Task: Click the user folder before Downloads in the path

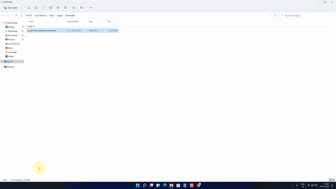Action: click(x=60, y=15)
